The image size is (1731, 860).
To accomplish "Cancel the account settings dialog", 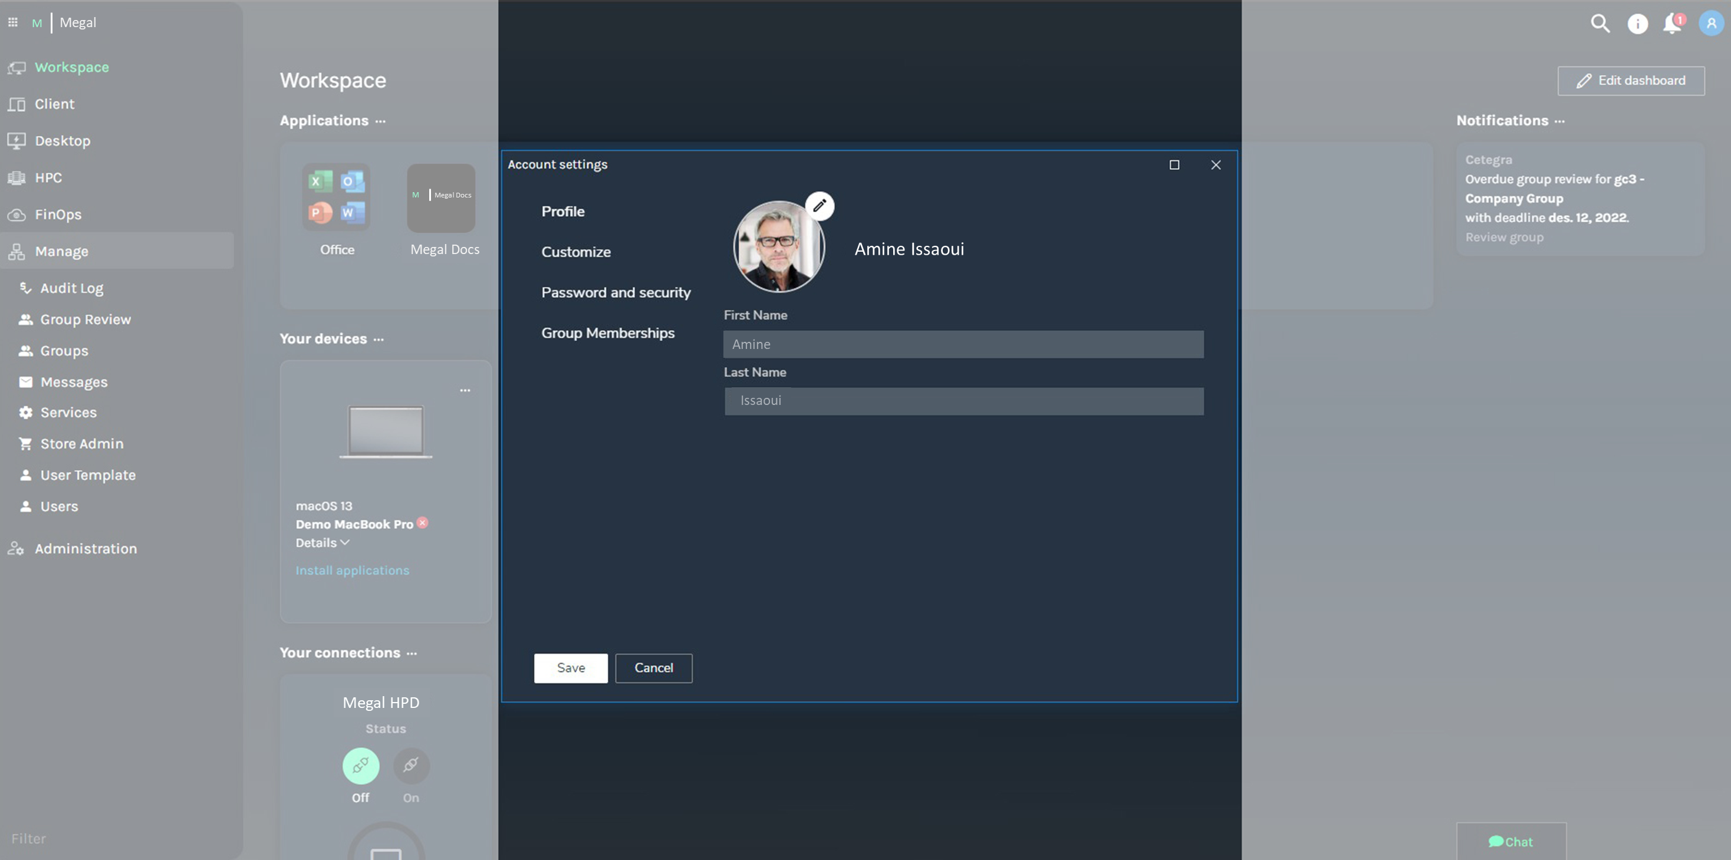I will (653, 668).
